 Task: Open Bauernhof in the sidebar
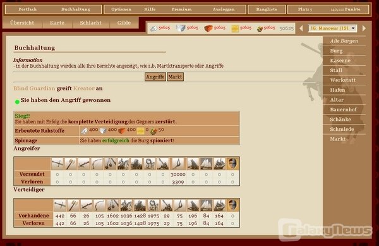point(343,109)
